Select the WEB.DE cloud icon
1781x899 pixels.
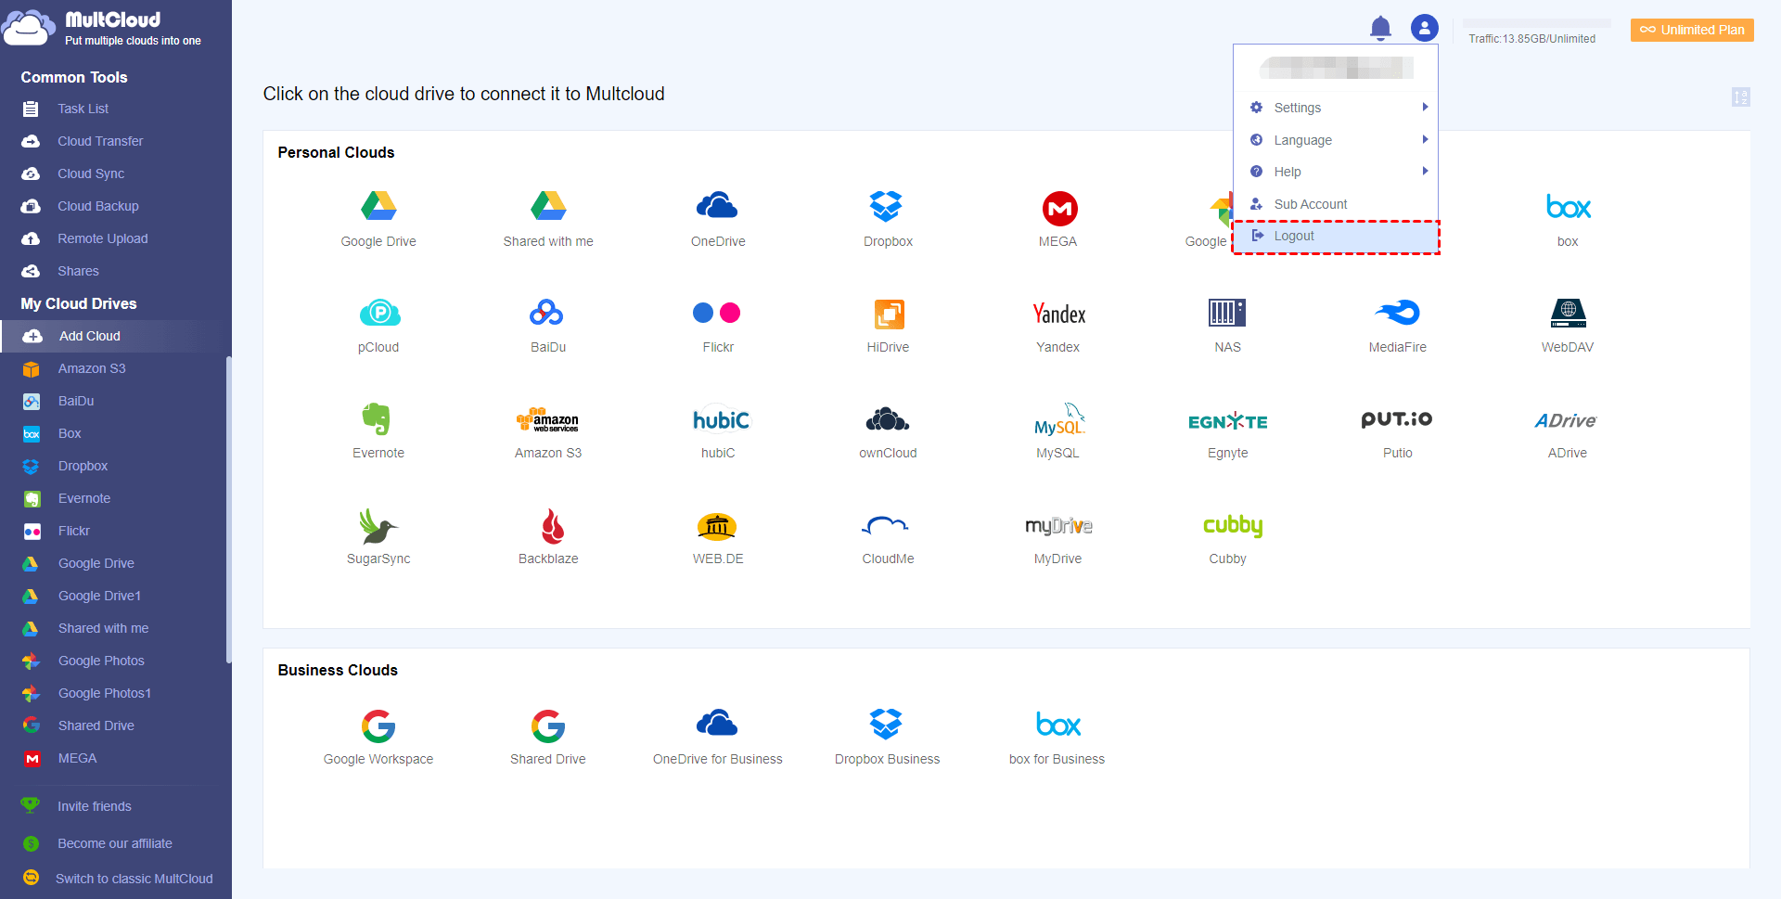[717, 527]
